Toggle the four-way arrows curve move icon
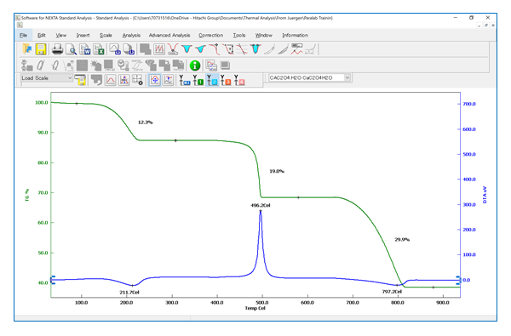This screenshot has height=336, width=511. coord(155,80)
